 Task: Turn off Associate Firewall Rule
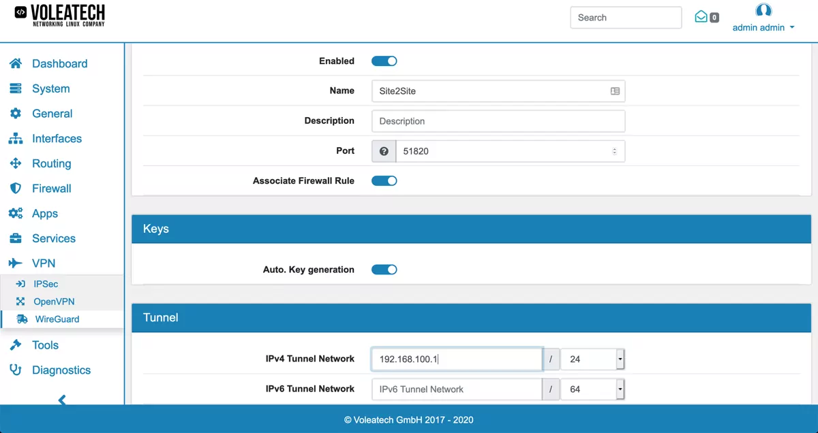click(384, 180)
